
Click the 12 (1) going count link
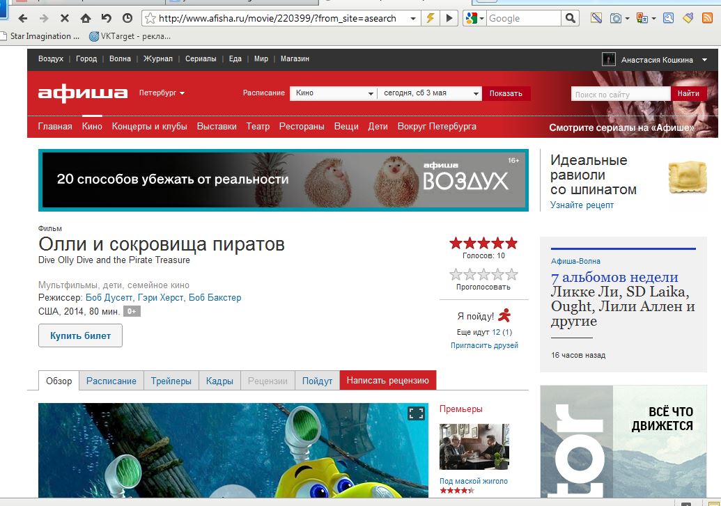click(502, 332)
